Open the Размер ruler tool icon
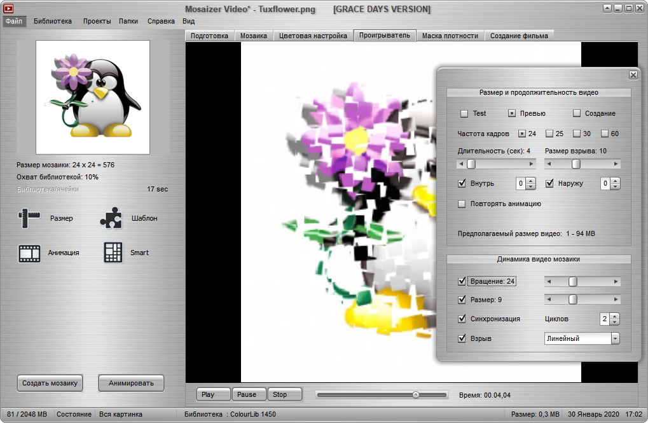Image resolution: width=648 pixels, height=423 pixels. pos(29,218)
